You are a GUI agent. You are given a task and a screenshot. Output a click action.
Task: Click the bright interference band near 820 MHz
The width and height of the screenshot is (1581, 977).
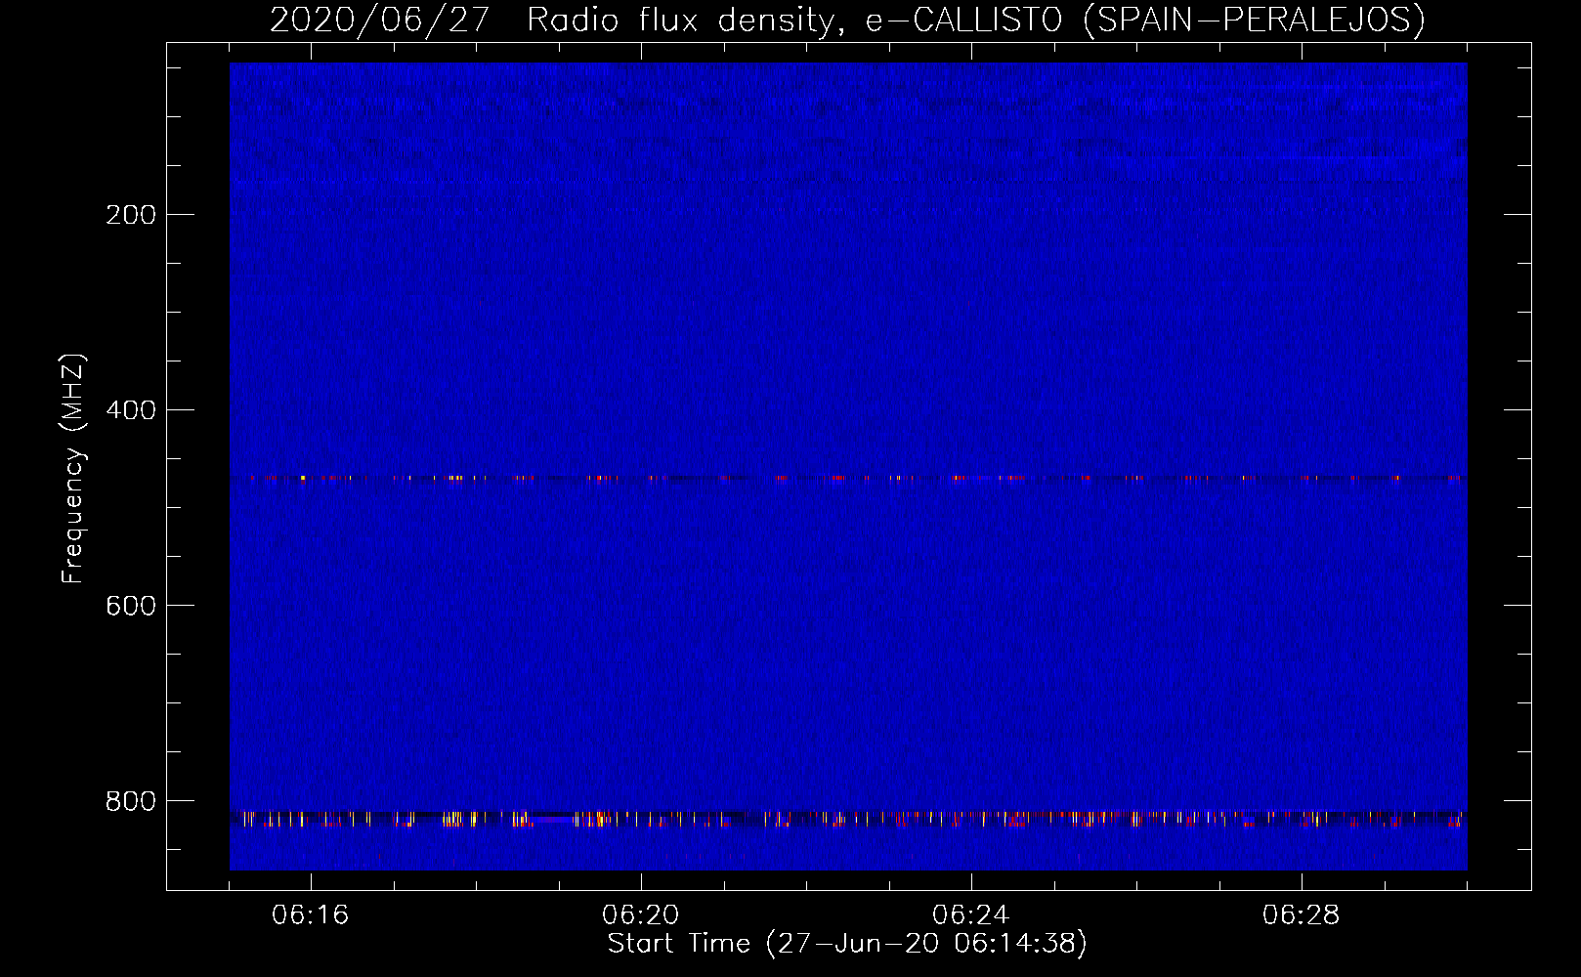848,819
